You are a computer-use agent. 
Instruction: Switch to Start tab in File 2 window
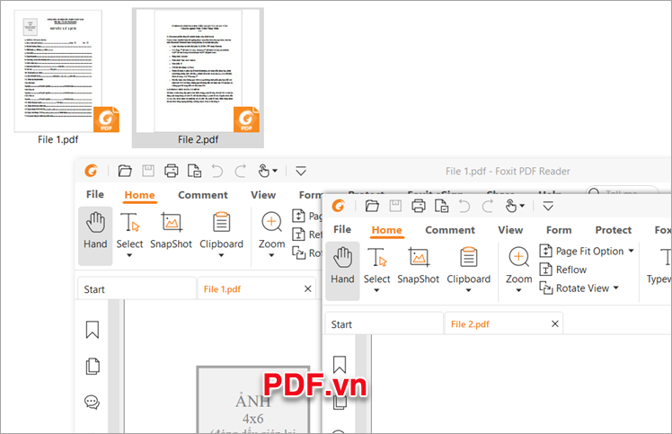[x=384, y=324]
